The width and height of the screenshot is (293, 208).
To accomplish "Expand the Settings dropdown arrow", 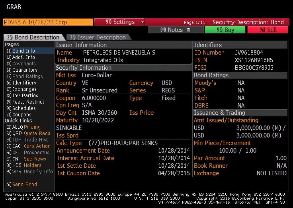I will click(x=143, y=22).
